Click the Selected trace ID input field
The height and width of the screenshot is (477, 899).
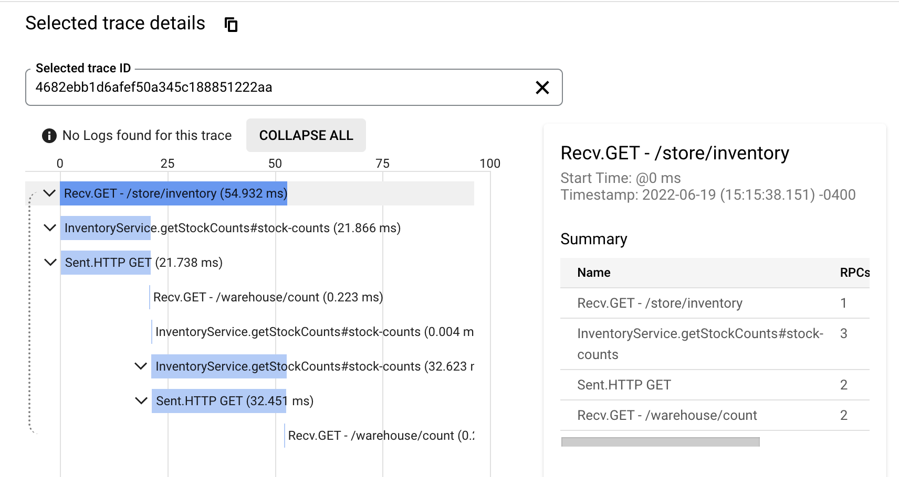294,88
